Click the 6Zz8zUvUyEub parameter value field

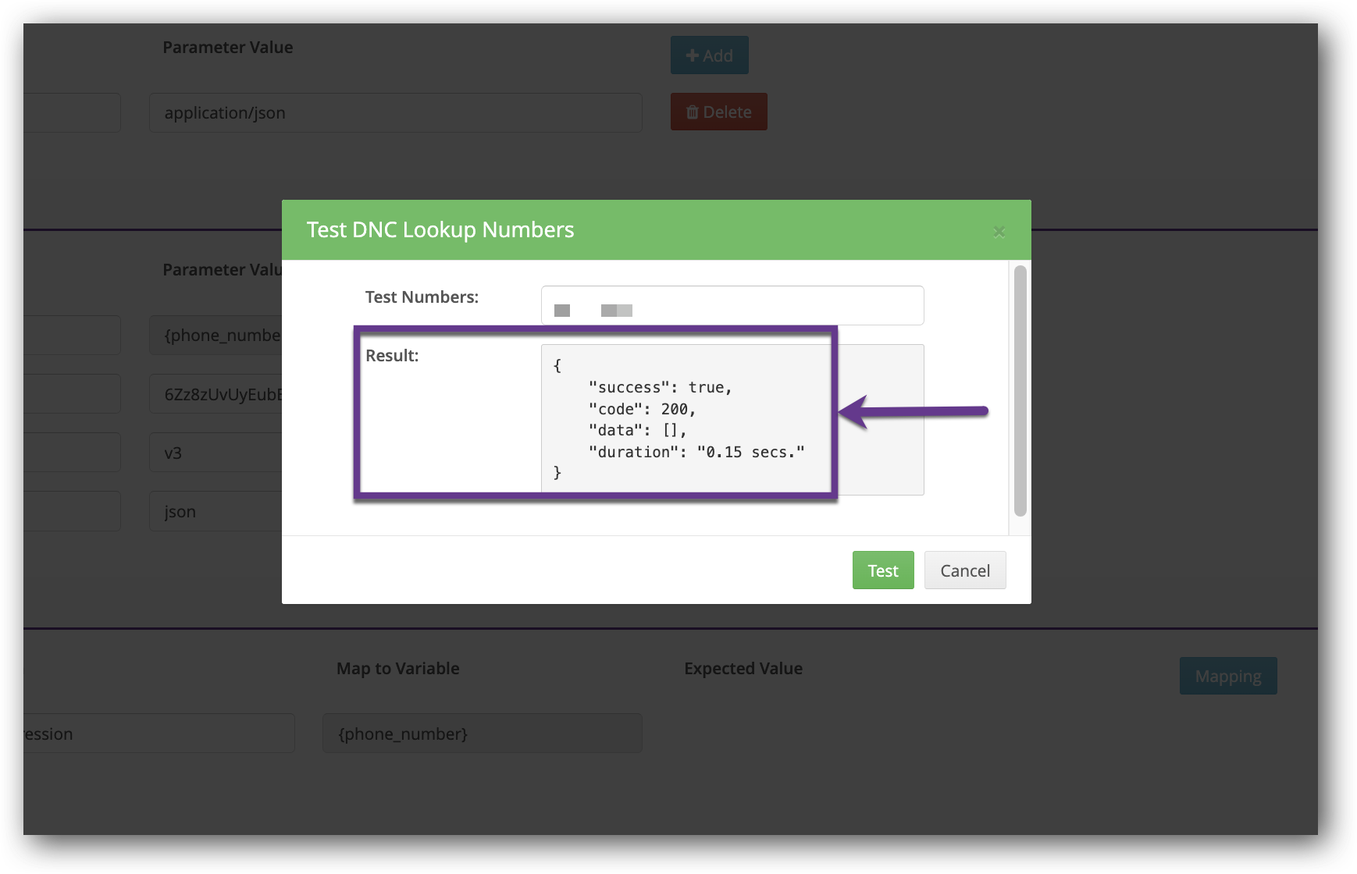[x=216, y=394]
